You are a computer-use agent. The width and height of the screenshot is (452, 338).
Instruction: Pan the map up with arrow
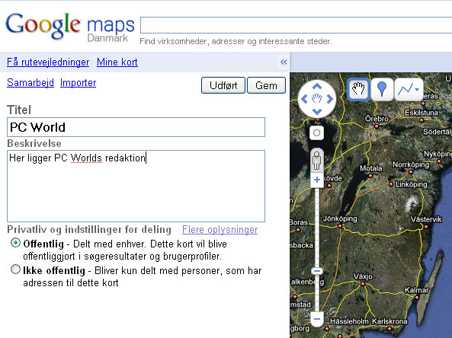[317, 87]
